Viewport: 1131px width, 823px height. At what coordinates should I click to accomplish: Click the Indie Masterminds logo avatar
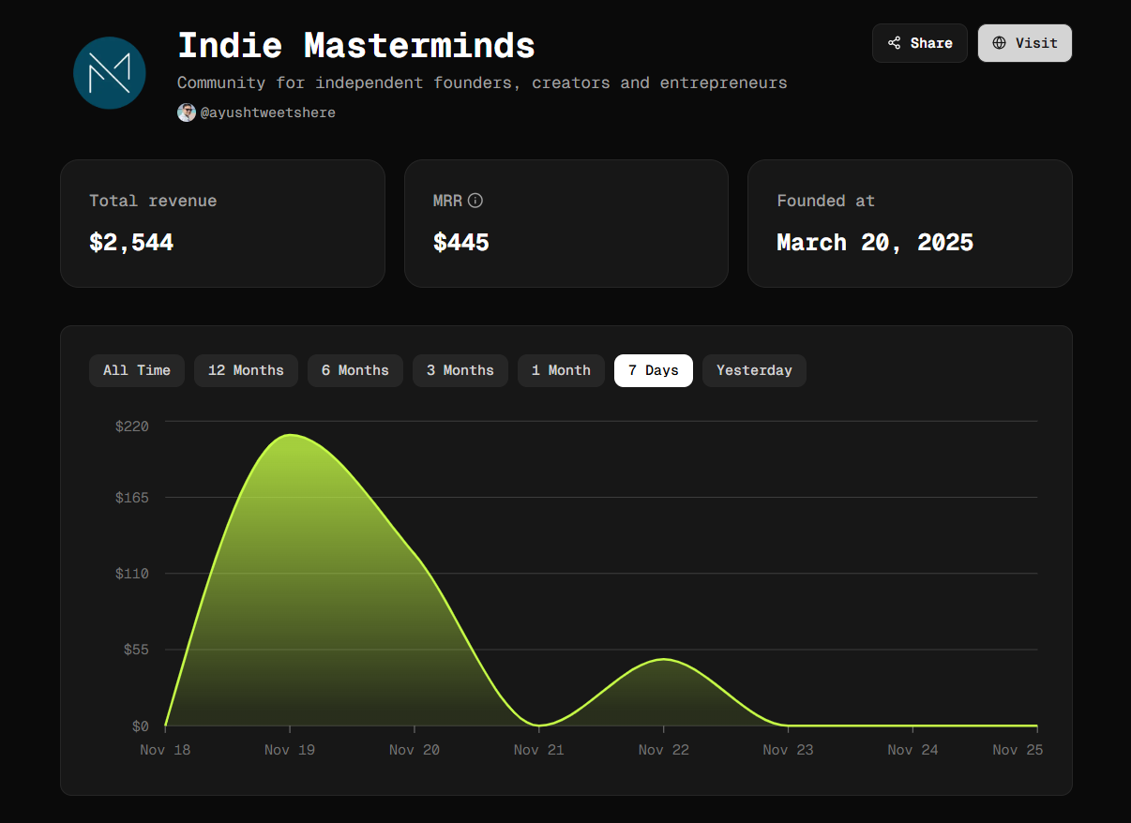(x=110, y=73)
